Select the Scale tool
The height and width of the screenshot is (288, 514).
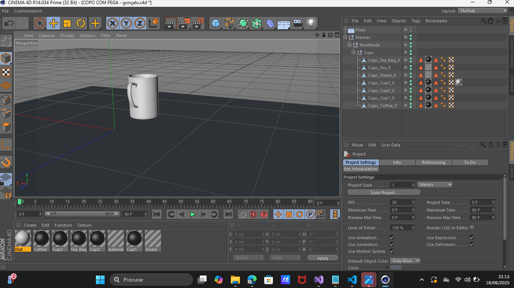tap(67, 23)
